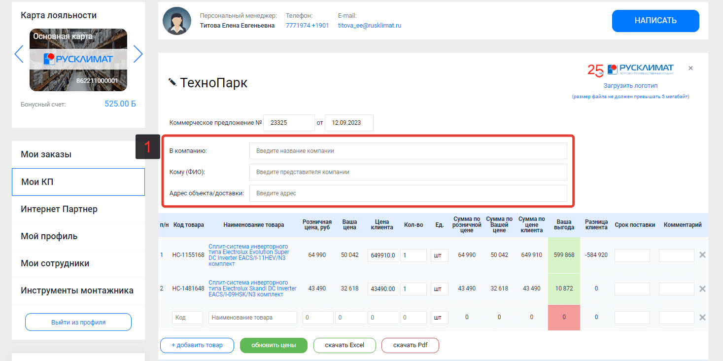This screenshot has height=361, width=723.
Task: Click Ваша выгода value 599 868
Action: [564, 255]
